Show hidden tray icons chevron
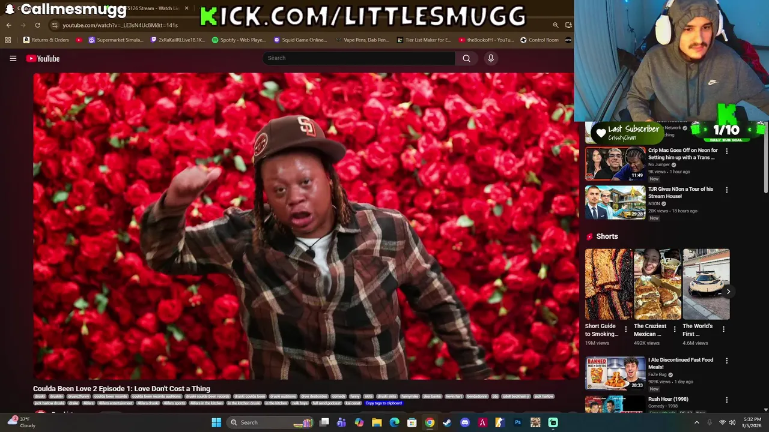769x432 pixels. [x=696, y=422]
